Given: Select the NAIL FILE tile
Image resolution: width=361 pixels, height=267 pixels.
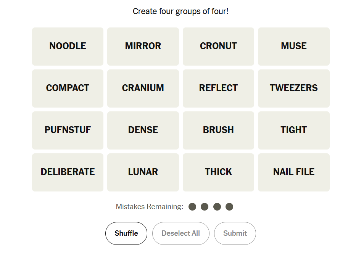Looking at the screenshot, I should (293, 172).
